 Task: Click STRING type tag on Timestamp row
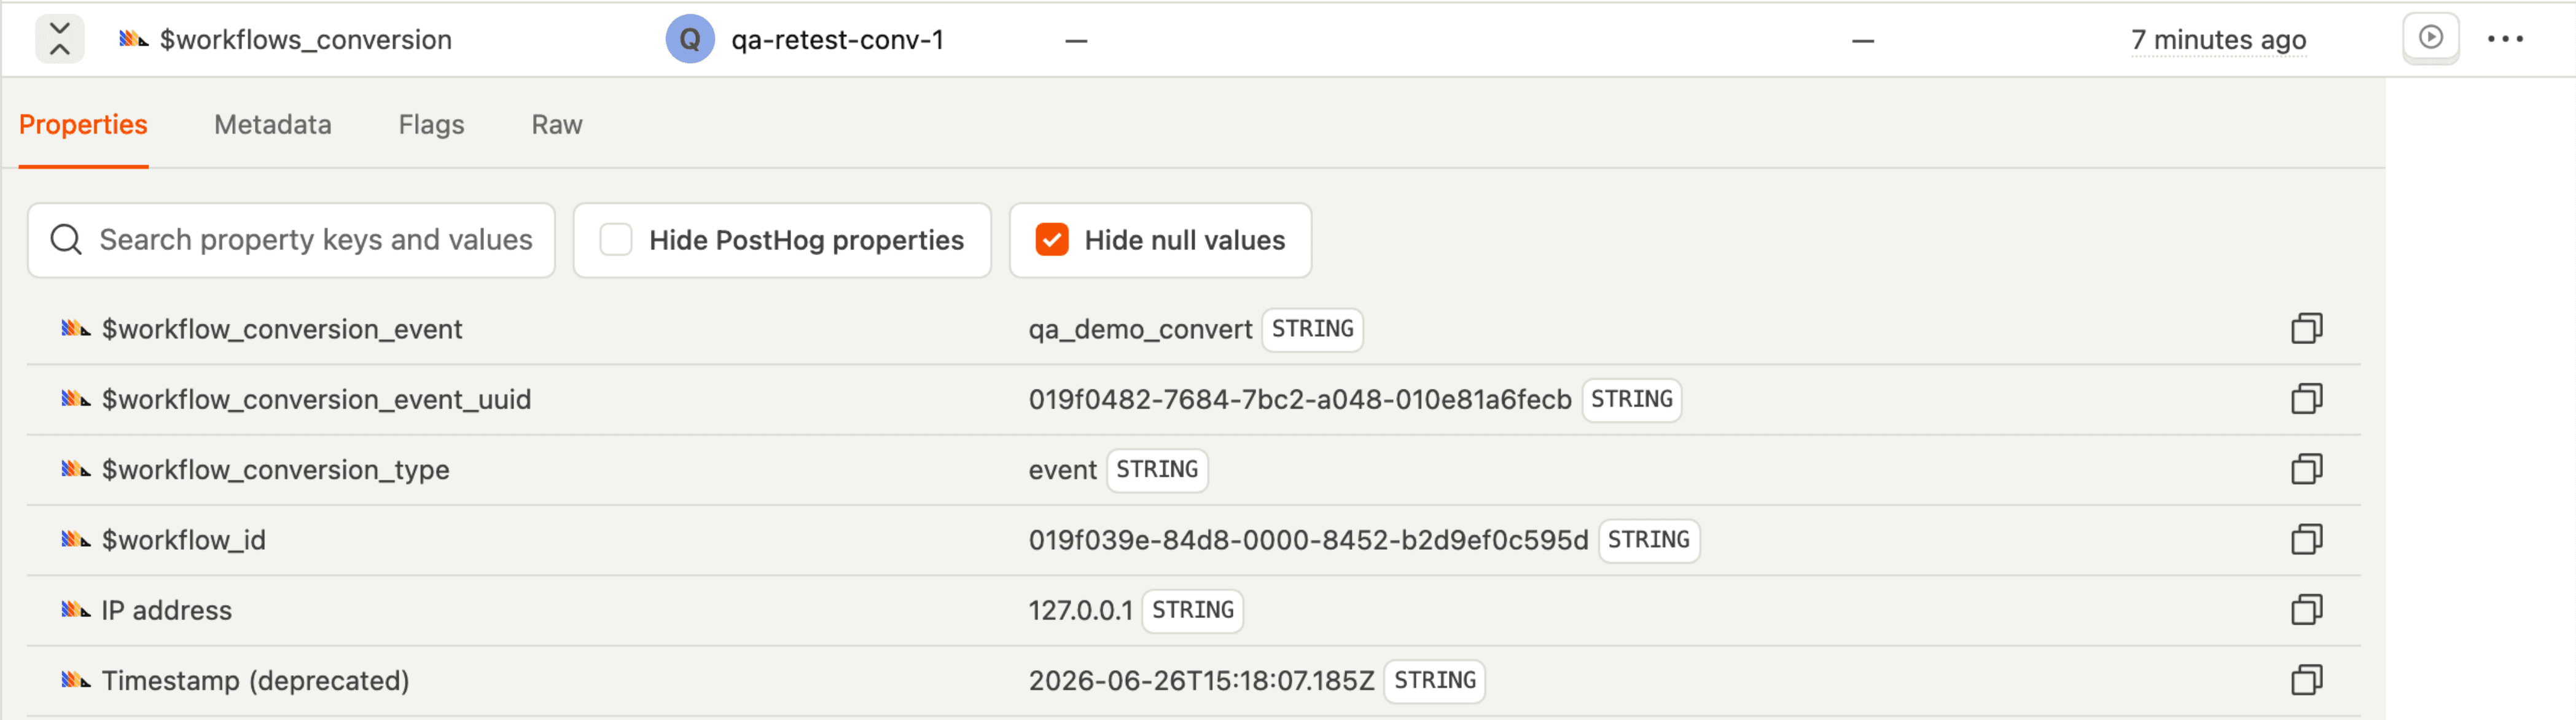pos(1434,680)
